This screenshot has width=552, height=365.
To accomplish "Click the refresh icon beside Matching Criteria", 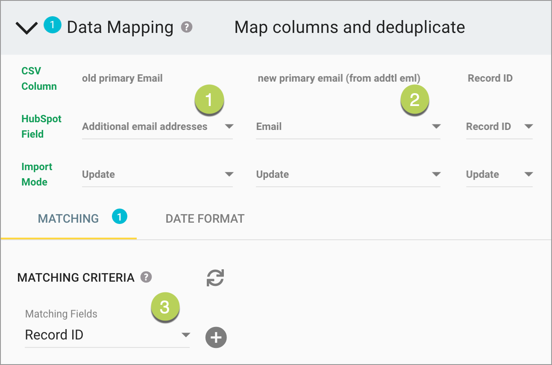I will point(215,278).
